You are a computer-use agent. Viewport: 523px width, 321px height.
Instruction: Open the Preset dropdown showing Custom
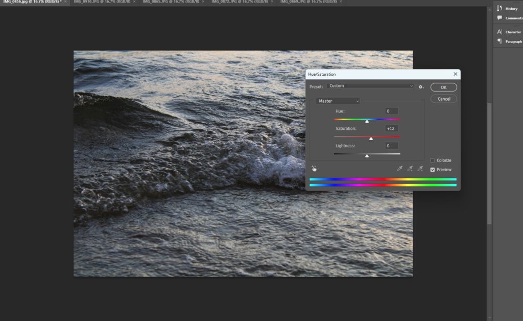pos(370,86)
